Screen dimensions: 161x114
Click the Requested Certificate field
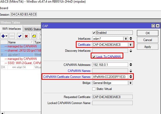tap(112, 97)
